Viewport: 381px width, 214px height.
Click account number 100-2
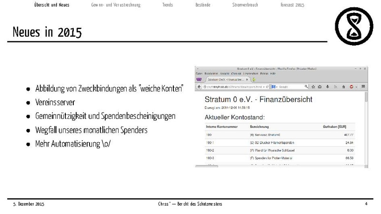[210, 150]
